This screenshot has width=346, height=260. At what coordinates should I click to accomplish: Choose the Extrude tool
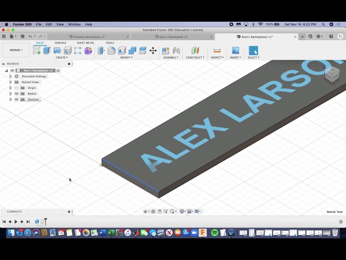[47, 50]
